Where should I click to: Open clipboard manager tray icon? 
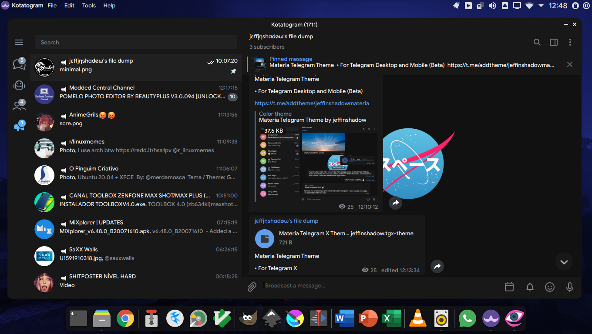click(480, 6)
